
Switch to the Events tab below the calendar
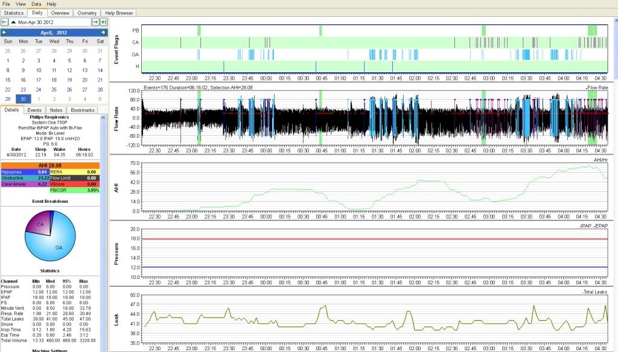[34, 110]
